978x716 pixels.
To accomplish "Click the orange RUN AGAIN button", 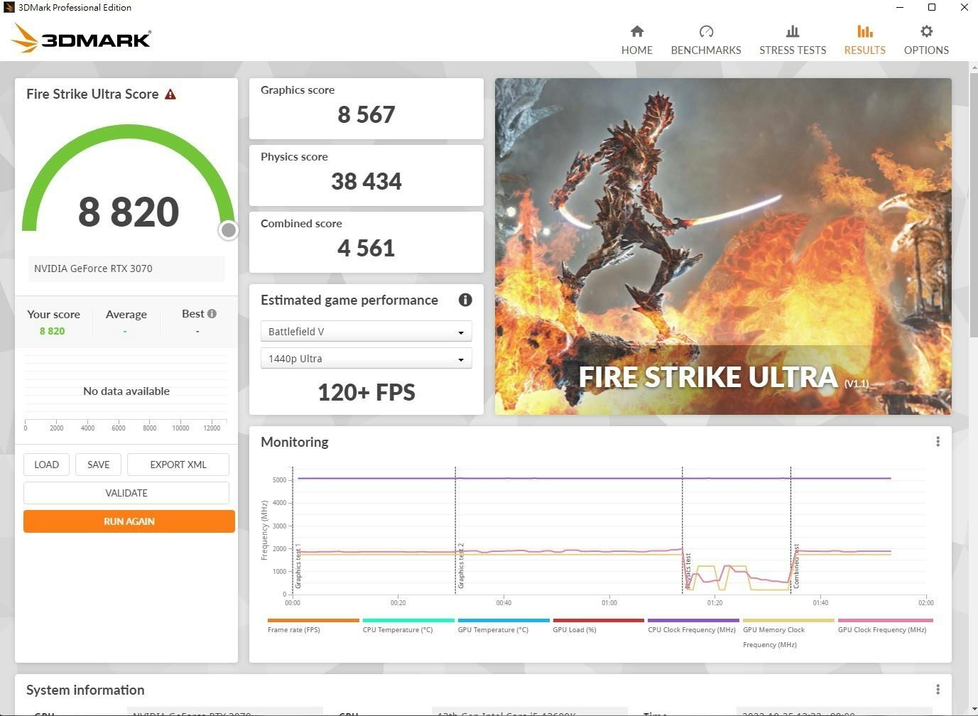I will click(129, 521).
